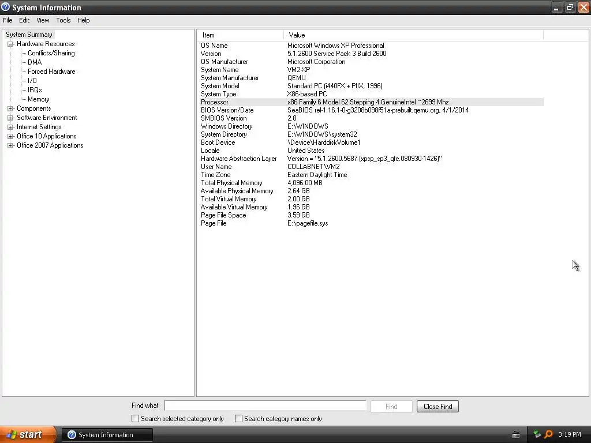The height and width of the screenshot is (443, 591).
Task: Select Forced Hardware tree item
Action: pos(51,72)
